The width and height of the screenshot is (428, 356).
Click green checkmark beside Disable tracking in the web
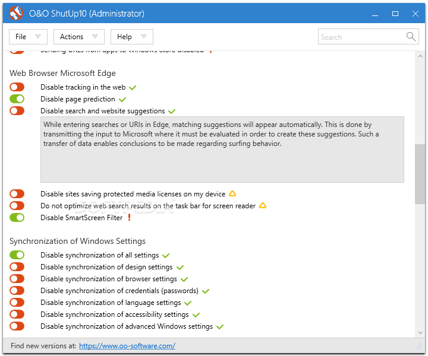(133, 88)
